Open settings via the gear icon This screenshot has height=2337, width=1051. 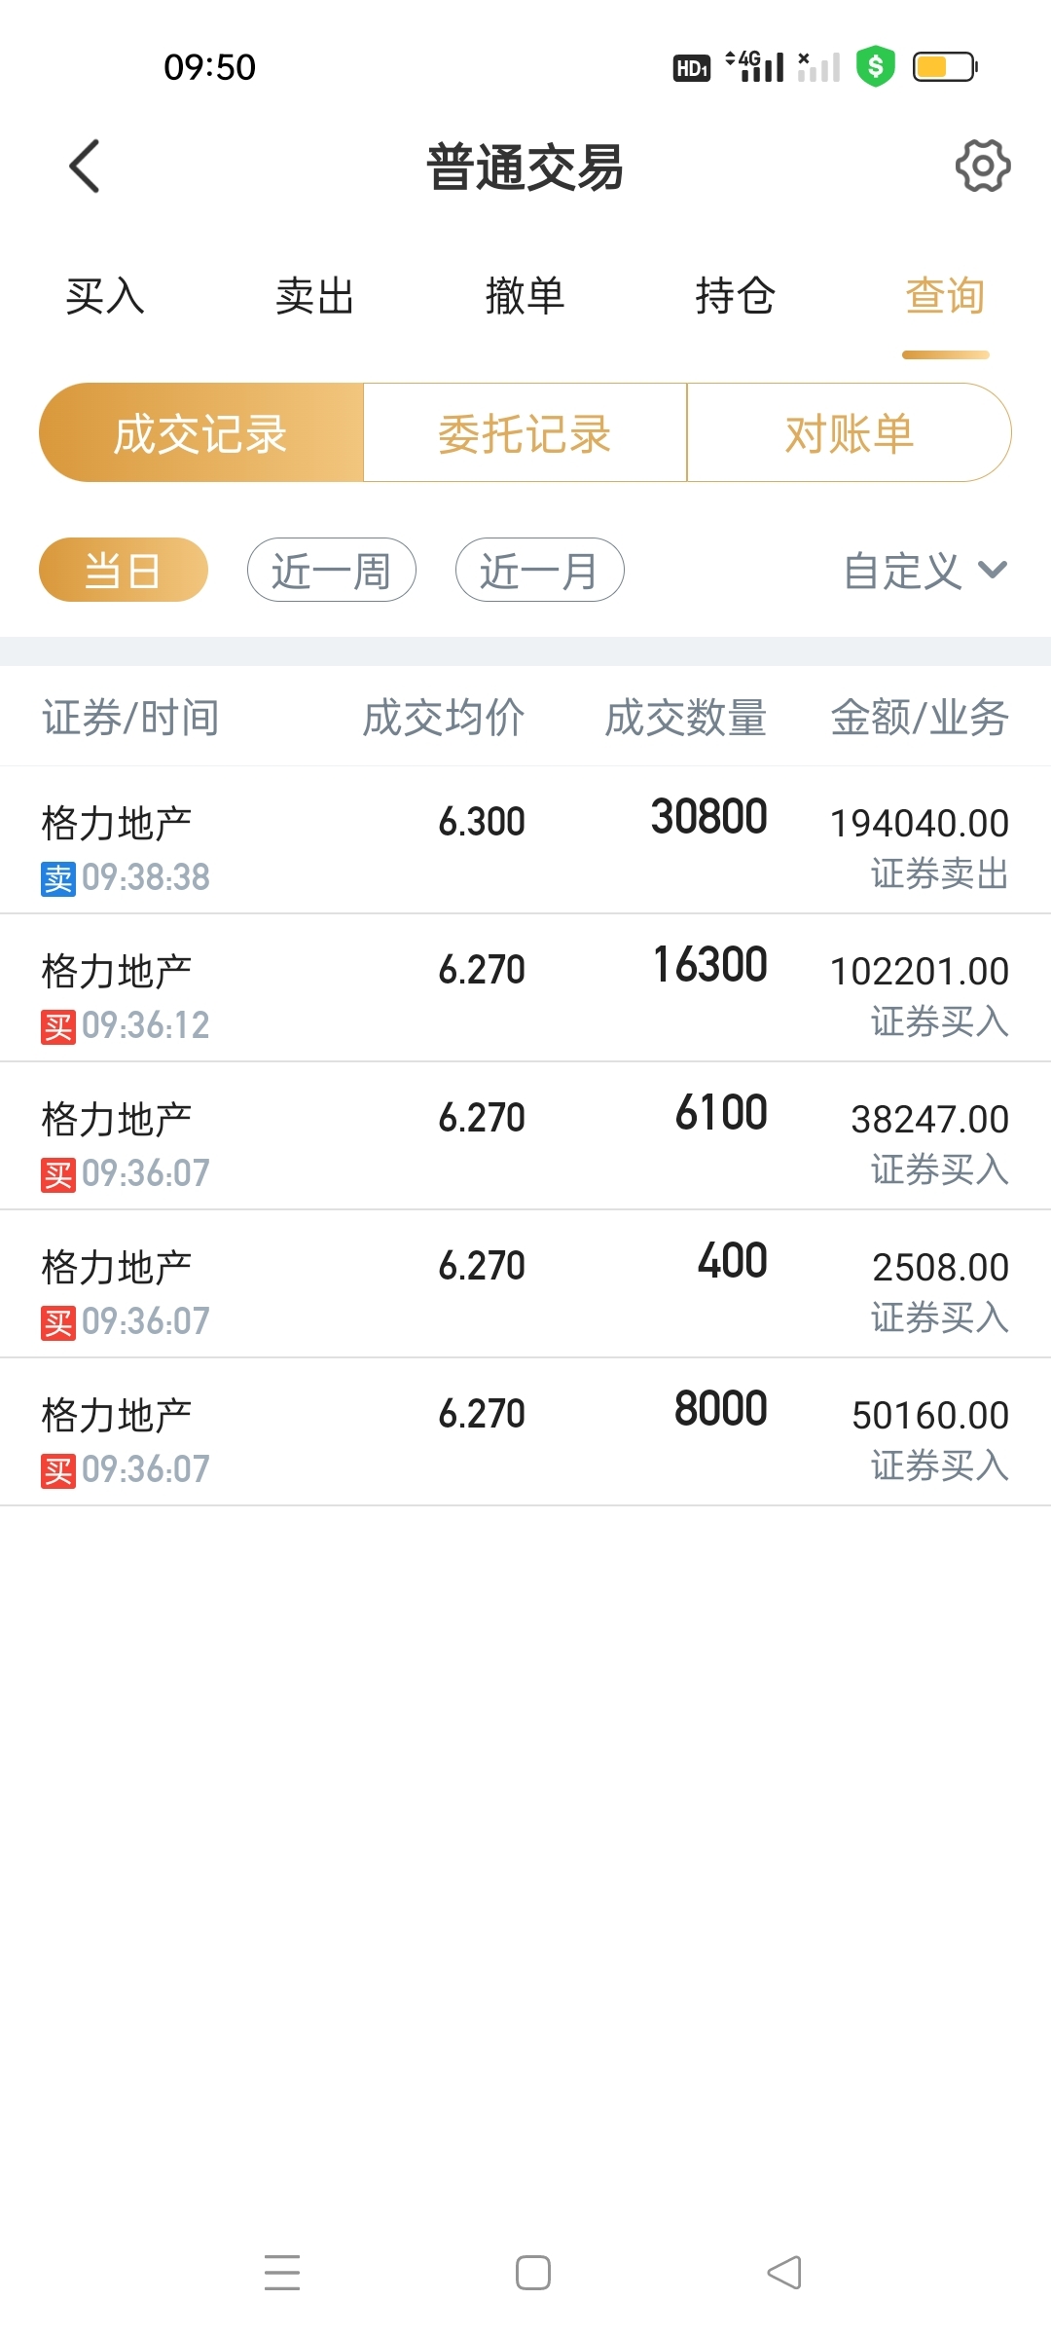tap(983, 167)
